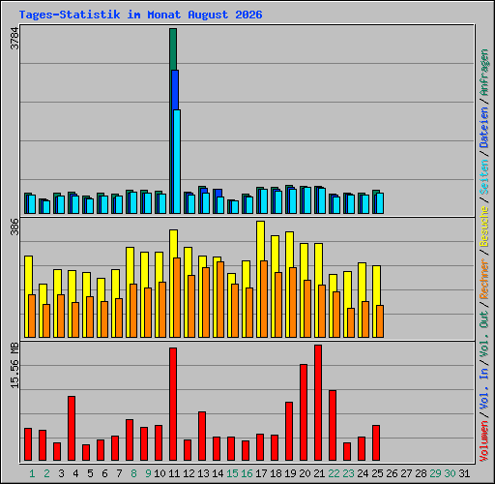Click weekend day 15 on the x-axis

coord(232,473)
